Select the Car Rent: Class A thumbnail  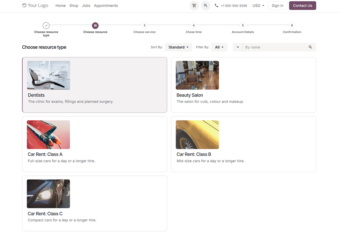pos(48,135)
